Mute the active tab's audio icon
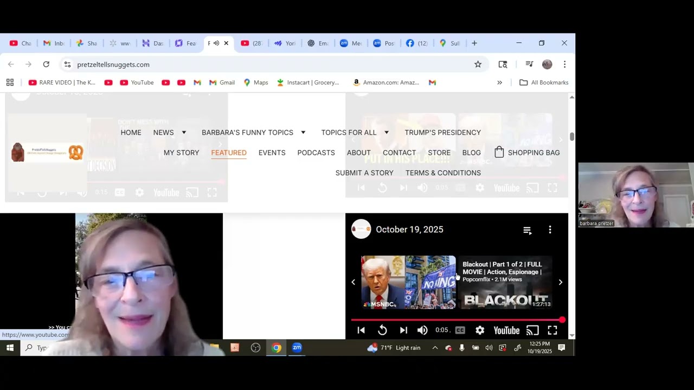The height and width of the screenshot is (390, 694). [216, 43]
